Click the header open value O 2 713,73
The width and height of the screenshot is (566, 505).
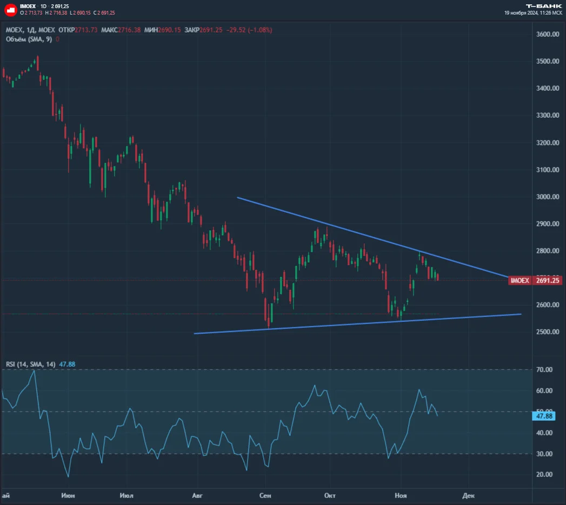(x=31, y=13)
